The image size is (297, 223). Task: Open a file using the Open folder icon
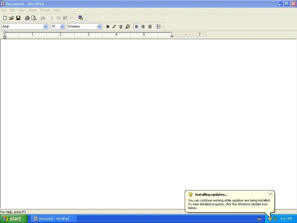(12, 18)
